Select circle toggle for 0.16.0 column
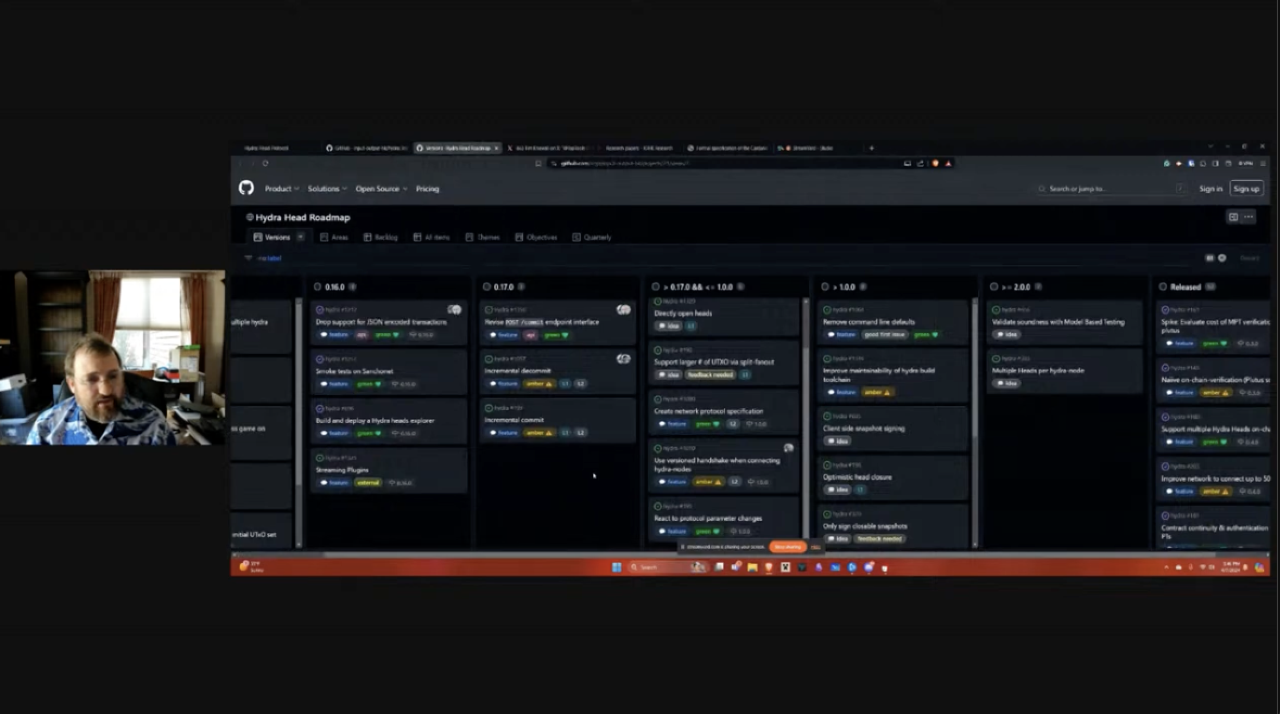This screenshot has height=714, width=1280. tap(318, 287)
